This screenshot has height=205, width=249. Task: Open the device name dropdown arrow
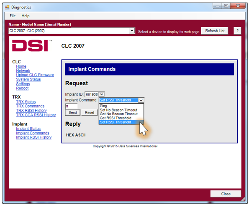tap(132, 31)
